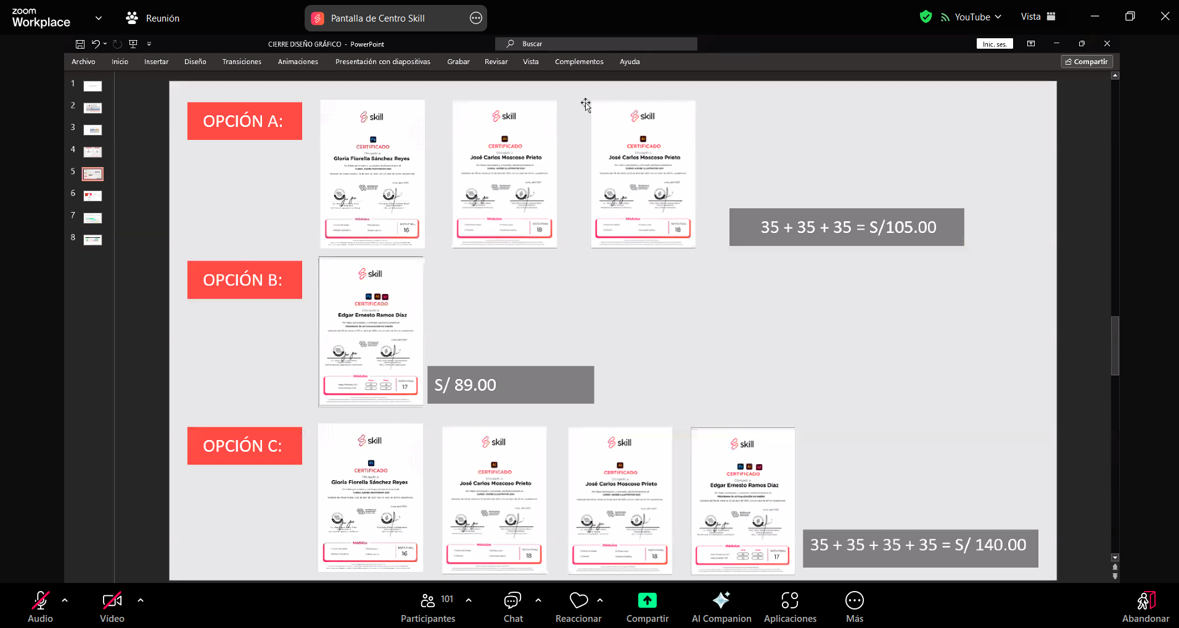Screen dimensions: 1179x628
Task: Expand video options arrow
Action: click(x=141, y=600)
